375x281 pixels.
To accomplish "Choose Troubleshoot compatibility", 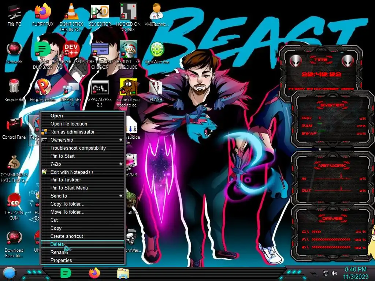I will coord(82,148).
